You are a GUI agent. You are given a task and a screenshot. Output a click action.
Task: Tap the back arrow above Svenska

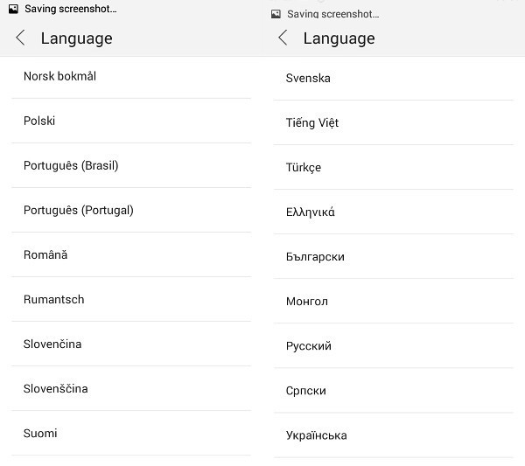(x=283, y=38)
